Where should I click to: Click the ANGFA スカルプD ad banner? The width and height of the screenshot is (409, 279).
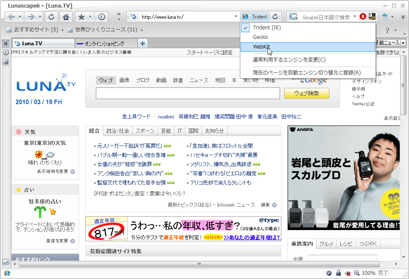(344, 178)
